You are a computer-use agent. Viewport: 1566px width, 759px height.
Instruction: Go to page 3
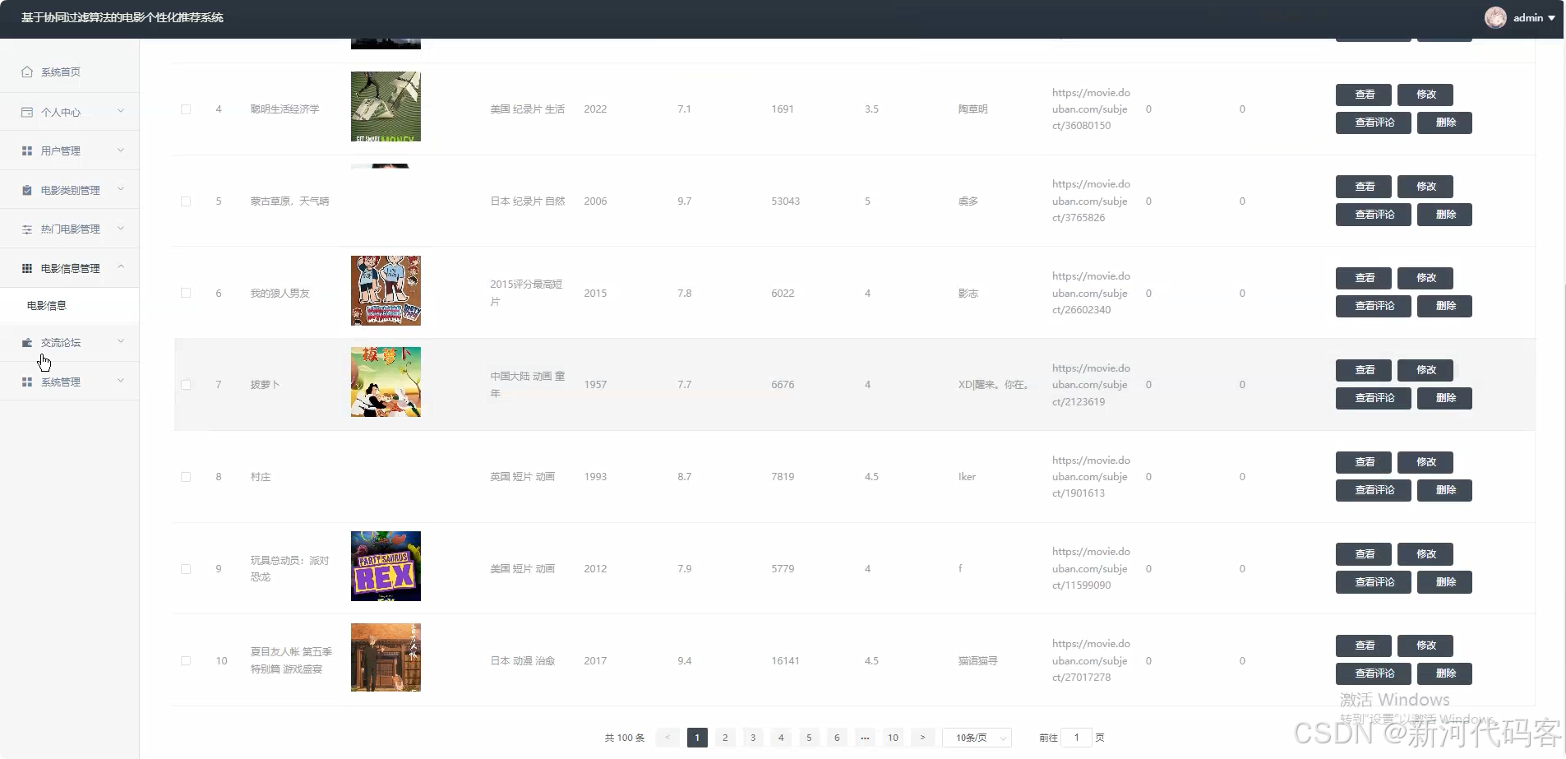[753, 738]
